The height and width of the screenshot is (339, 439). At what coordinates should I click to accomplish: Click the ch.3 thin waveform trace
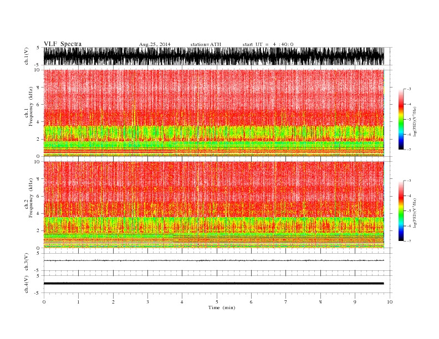coord(214,260)
